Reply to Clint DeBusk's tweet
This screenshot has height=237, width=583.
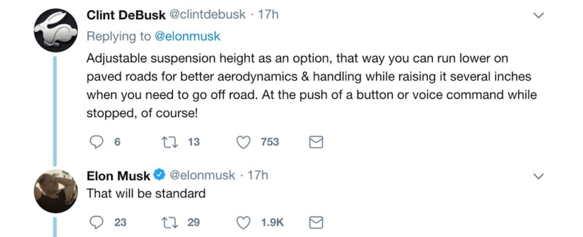[98, 142]
